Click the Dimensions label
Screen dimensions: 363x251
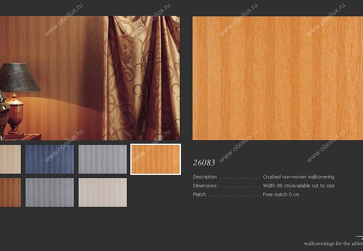205,186
